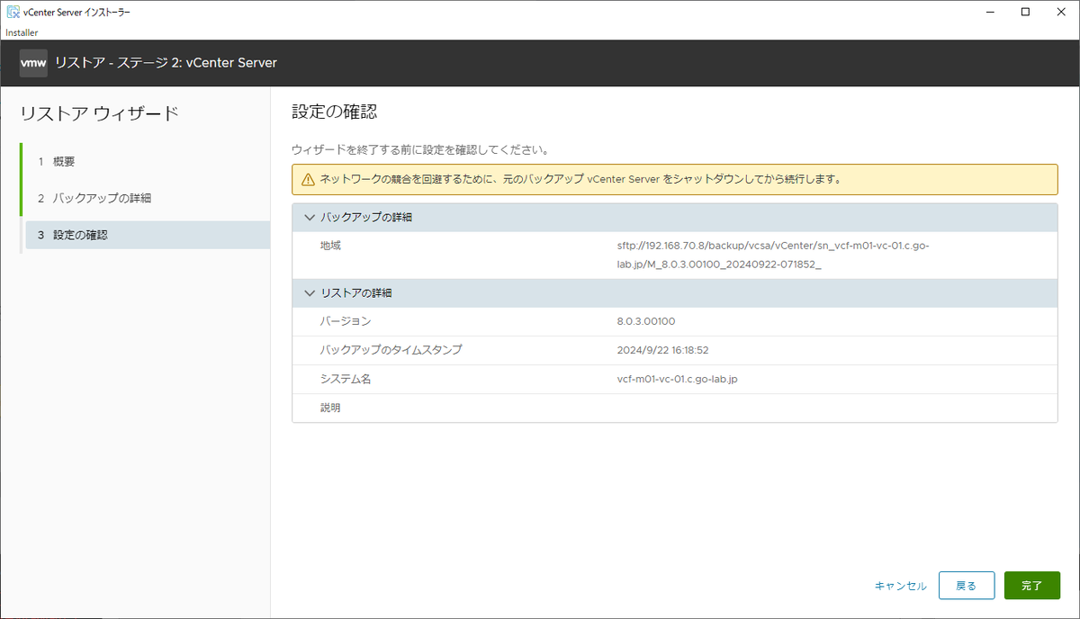Viewport: 1080px width, 619px height.
Task: Click the system name vcf-m01-vc-01.c.go-lab.jp
Action: click(x=677, y=379)
